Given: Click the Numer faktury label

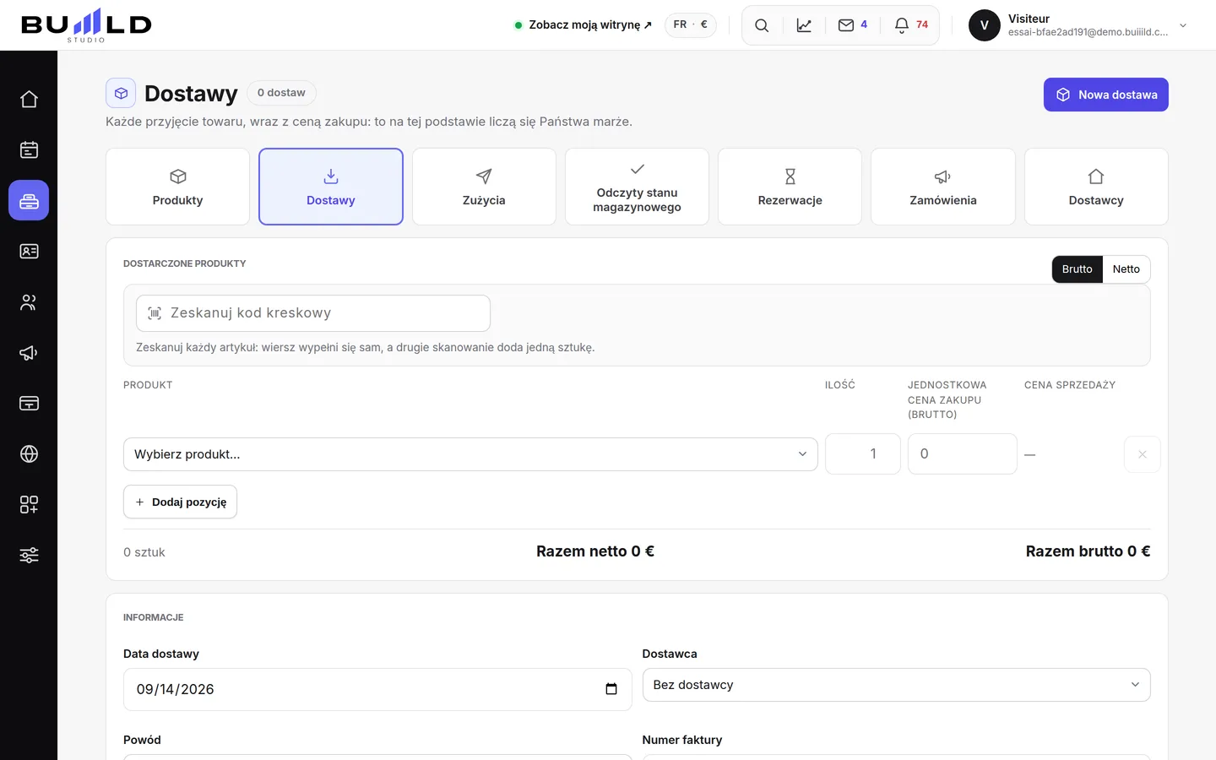Looking at the screenshot, I should (x=682, y=740).
